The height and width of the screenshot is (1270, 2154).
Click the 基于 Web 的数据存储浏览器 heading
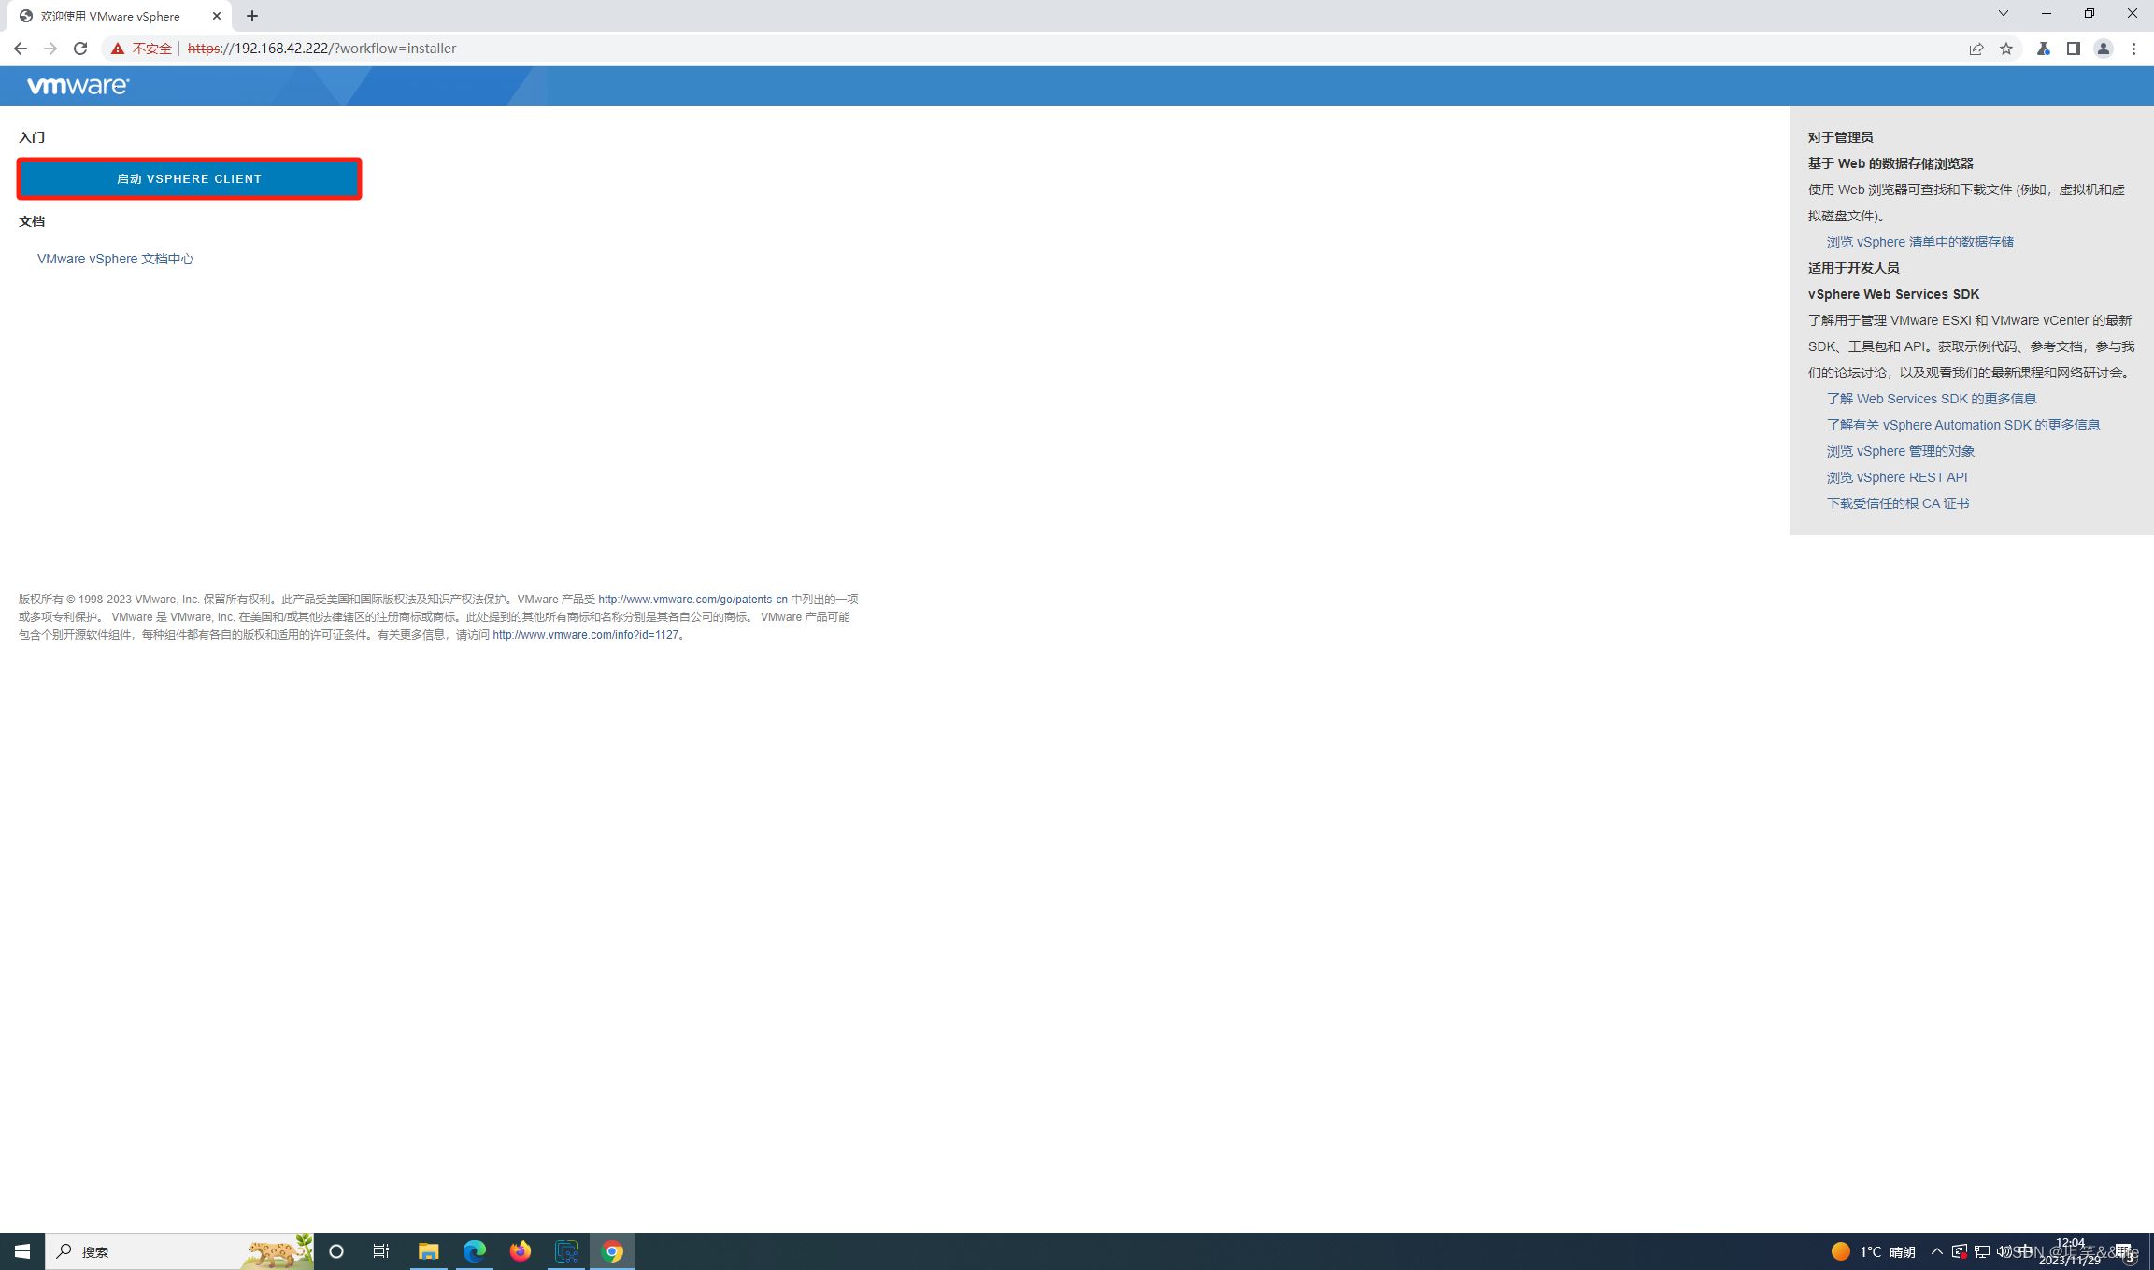(x=1890, y=163)
